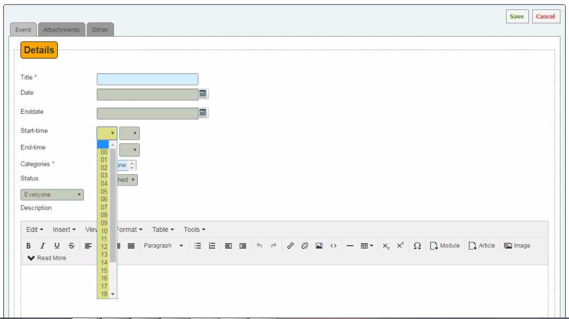569x319 pixels.
Task: Click the Save button
Action: coord(517,17)
